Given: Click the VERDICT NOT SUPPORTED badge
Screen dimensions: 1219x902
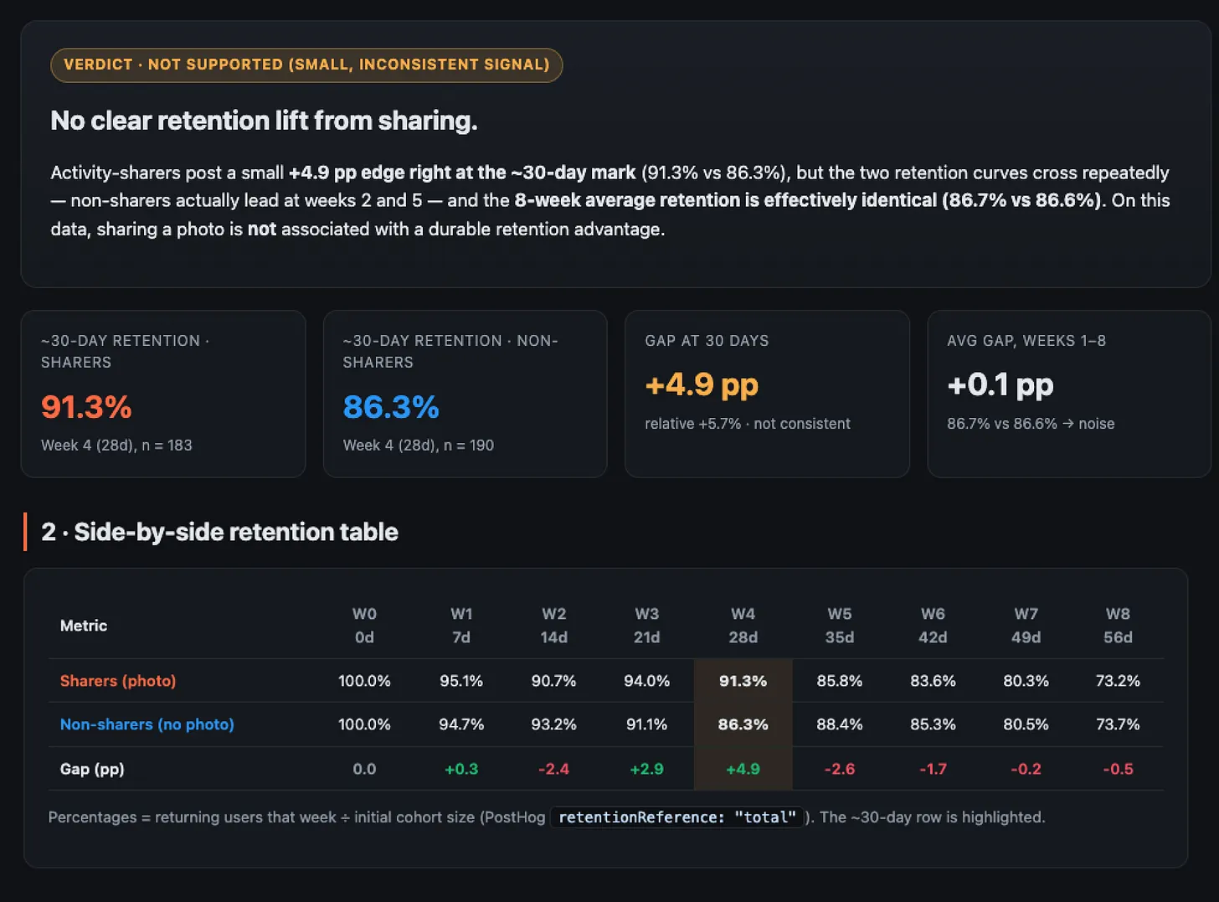Looking at the screenshot, I should (306, 65).
